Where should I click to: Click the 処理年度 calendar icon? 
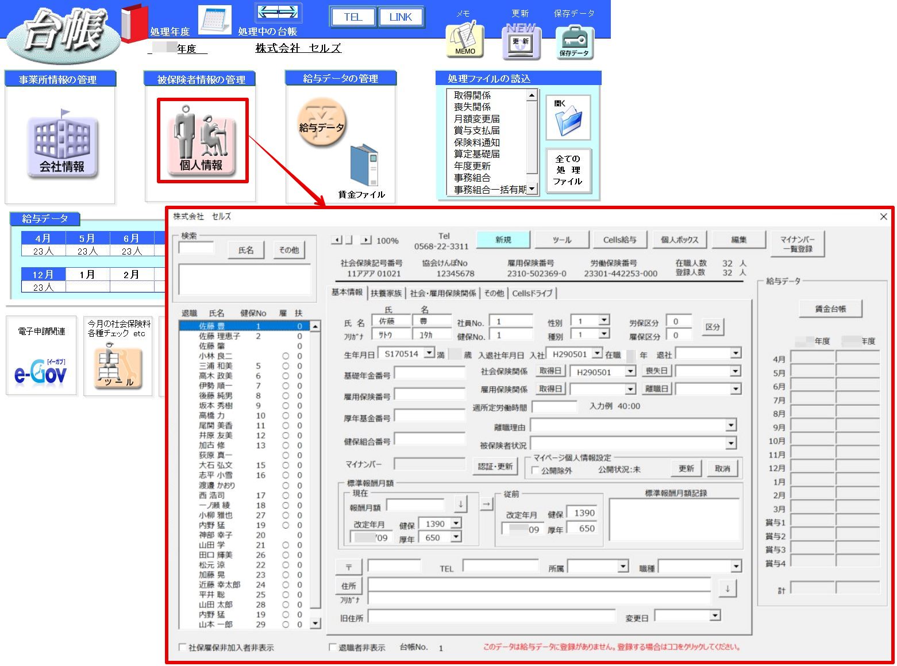pyautogui.click(x=215, y=20)
